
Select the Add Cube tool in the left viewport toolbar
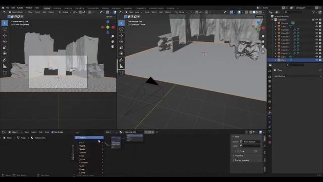click(x=5, y=73)
